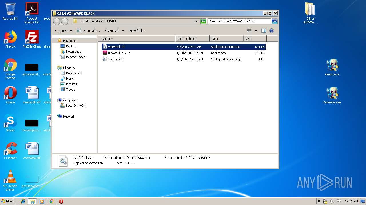Click the Internet Explorer taskbar icon
The height and width of the screenshot is (205, 366).
click(23, 201)
